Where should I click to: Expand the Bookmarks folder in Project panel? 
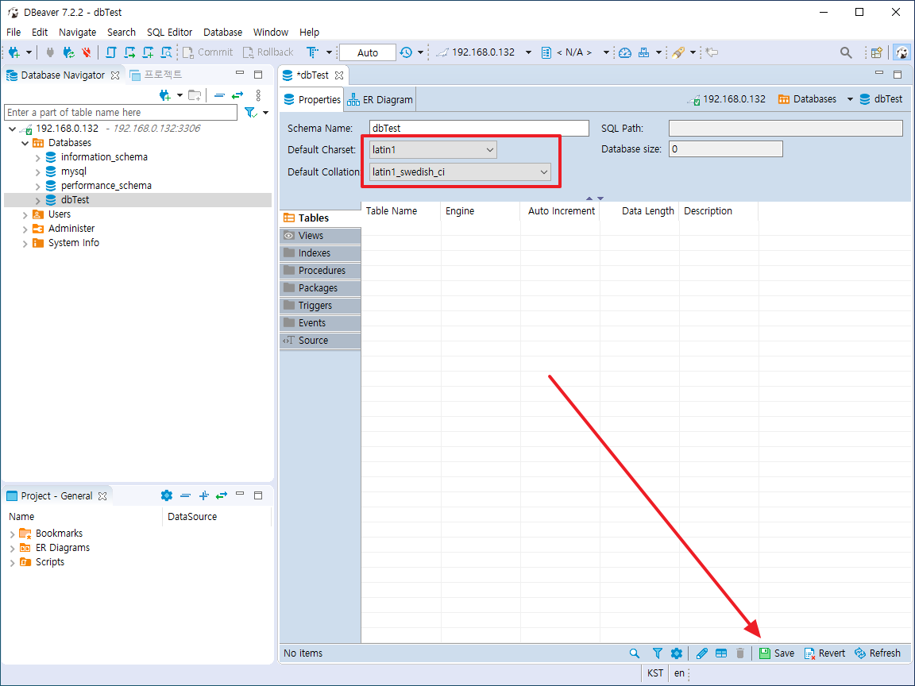click(12, 534)
